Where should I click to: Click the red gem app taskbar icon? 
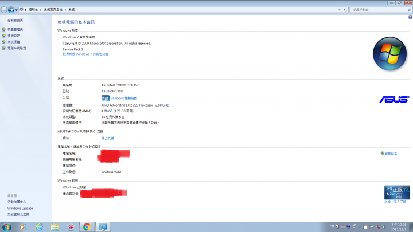71,227
